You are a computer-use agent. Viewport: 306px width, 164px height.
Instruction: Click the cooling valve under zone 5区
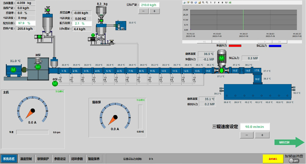pyautogui.click(x=105, y=80)
